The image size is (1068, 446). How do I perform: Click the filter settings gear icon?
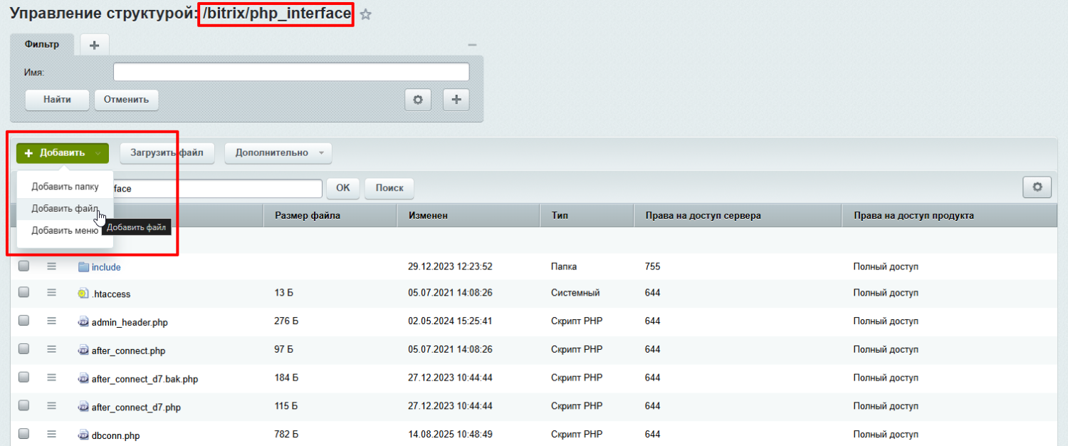pyautogui.click(x=418, y=100)
